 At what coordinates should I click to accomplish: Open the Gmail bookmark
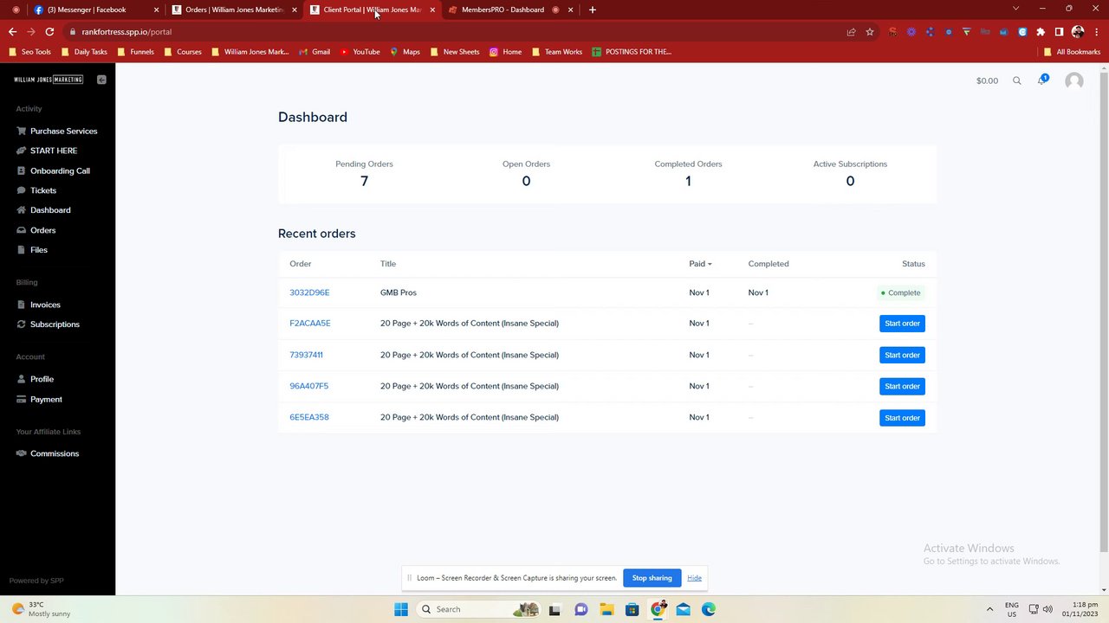click(315, 52)
